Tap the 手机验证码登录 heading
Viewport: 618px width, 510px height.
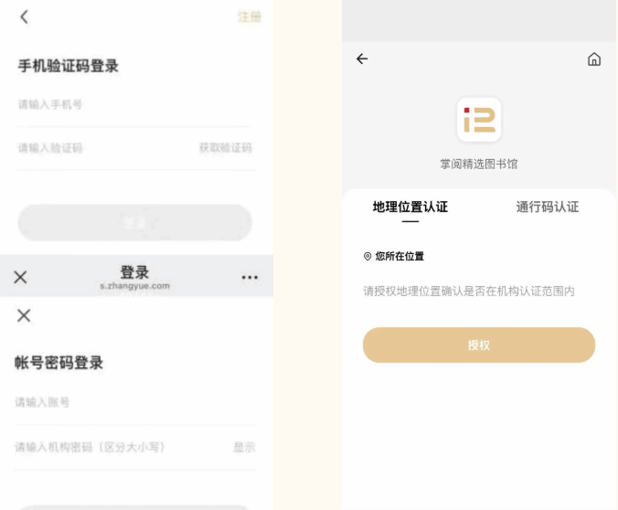(x=69, y=66)
